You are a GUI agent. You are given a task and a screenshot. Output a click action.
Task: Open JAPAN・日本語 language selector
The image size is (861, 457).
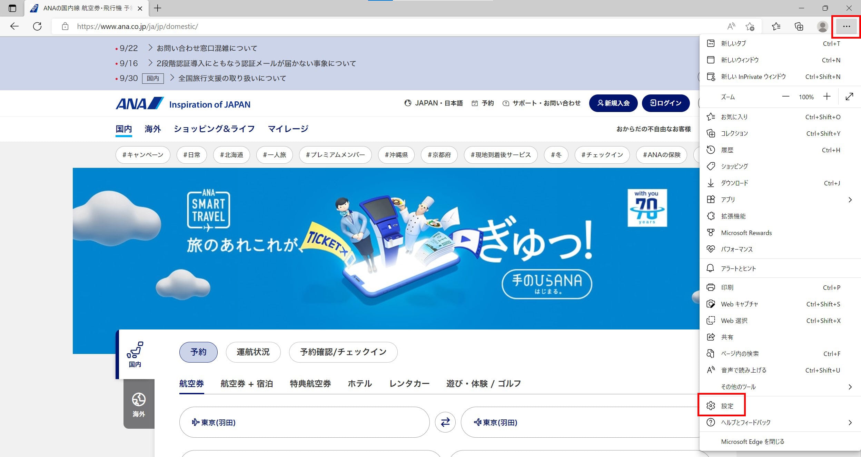click(x=434, y=103)
